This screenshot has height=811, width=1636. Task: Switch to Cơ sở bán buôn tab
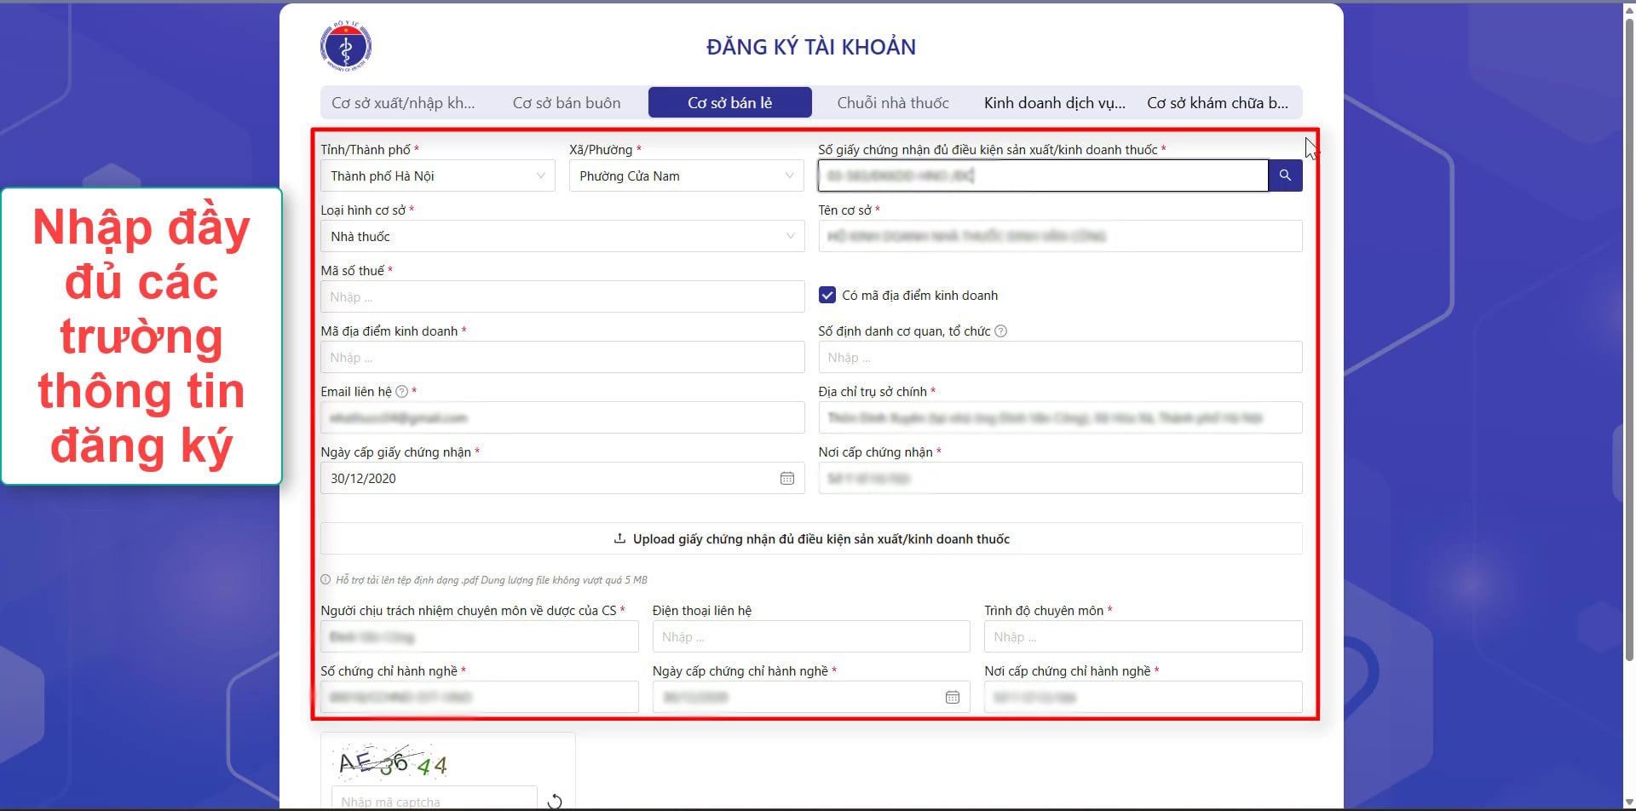click(x=567, y=103)
